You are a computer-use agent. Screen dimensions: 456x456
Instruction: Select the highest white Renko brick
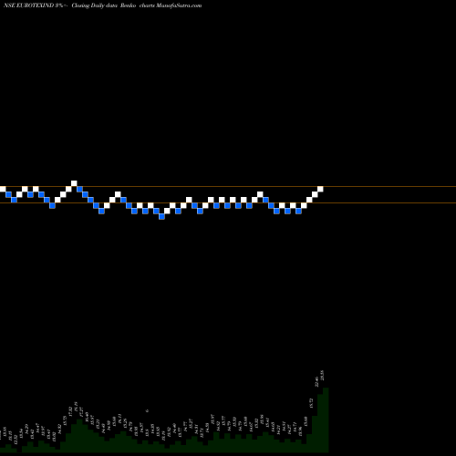pyautogui.click(x=74, y=183)
